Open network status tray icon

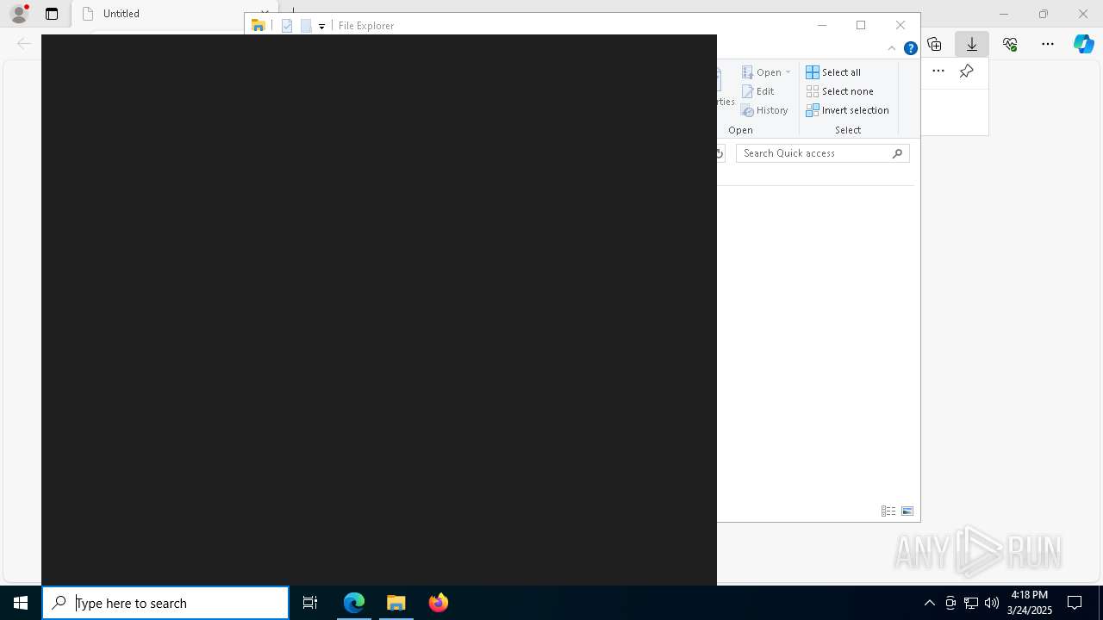(971, 603)
